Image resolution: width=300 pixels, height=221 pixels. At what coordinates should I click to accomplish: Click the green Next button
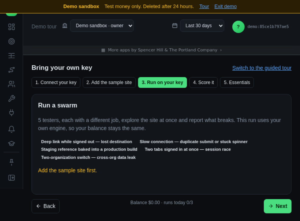click(277, 206)
